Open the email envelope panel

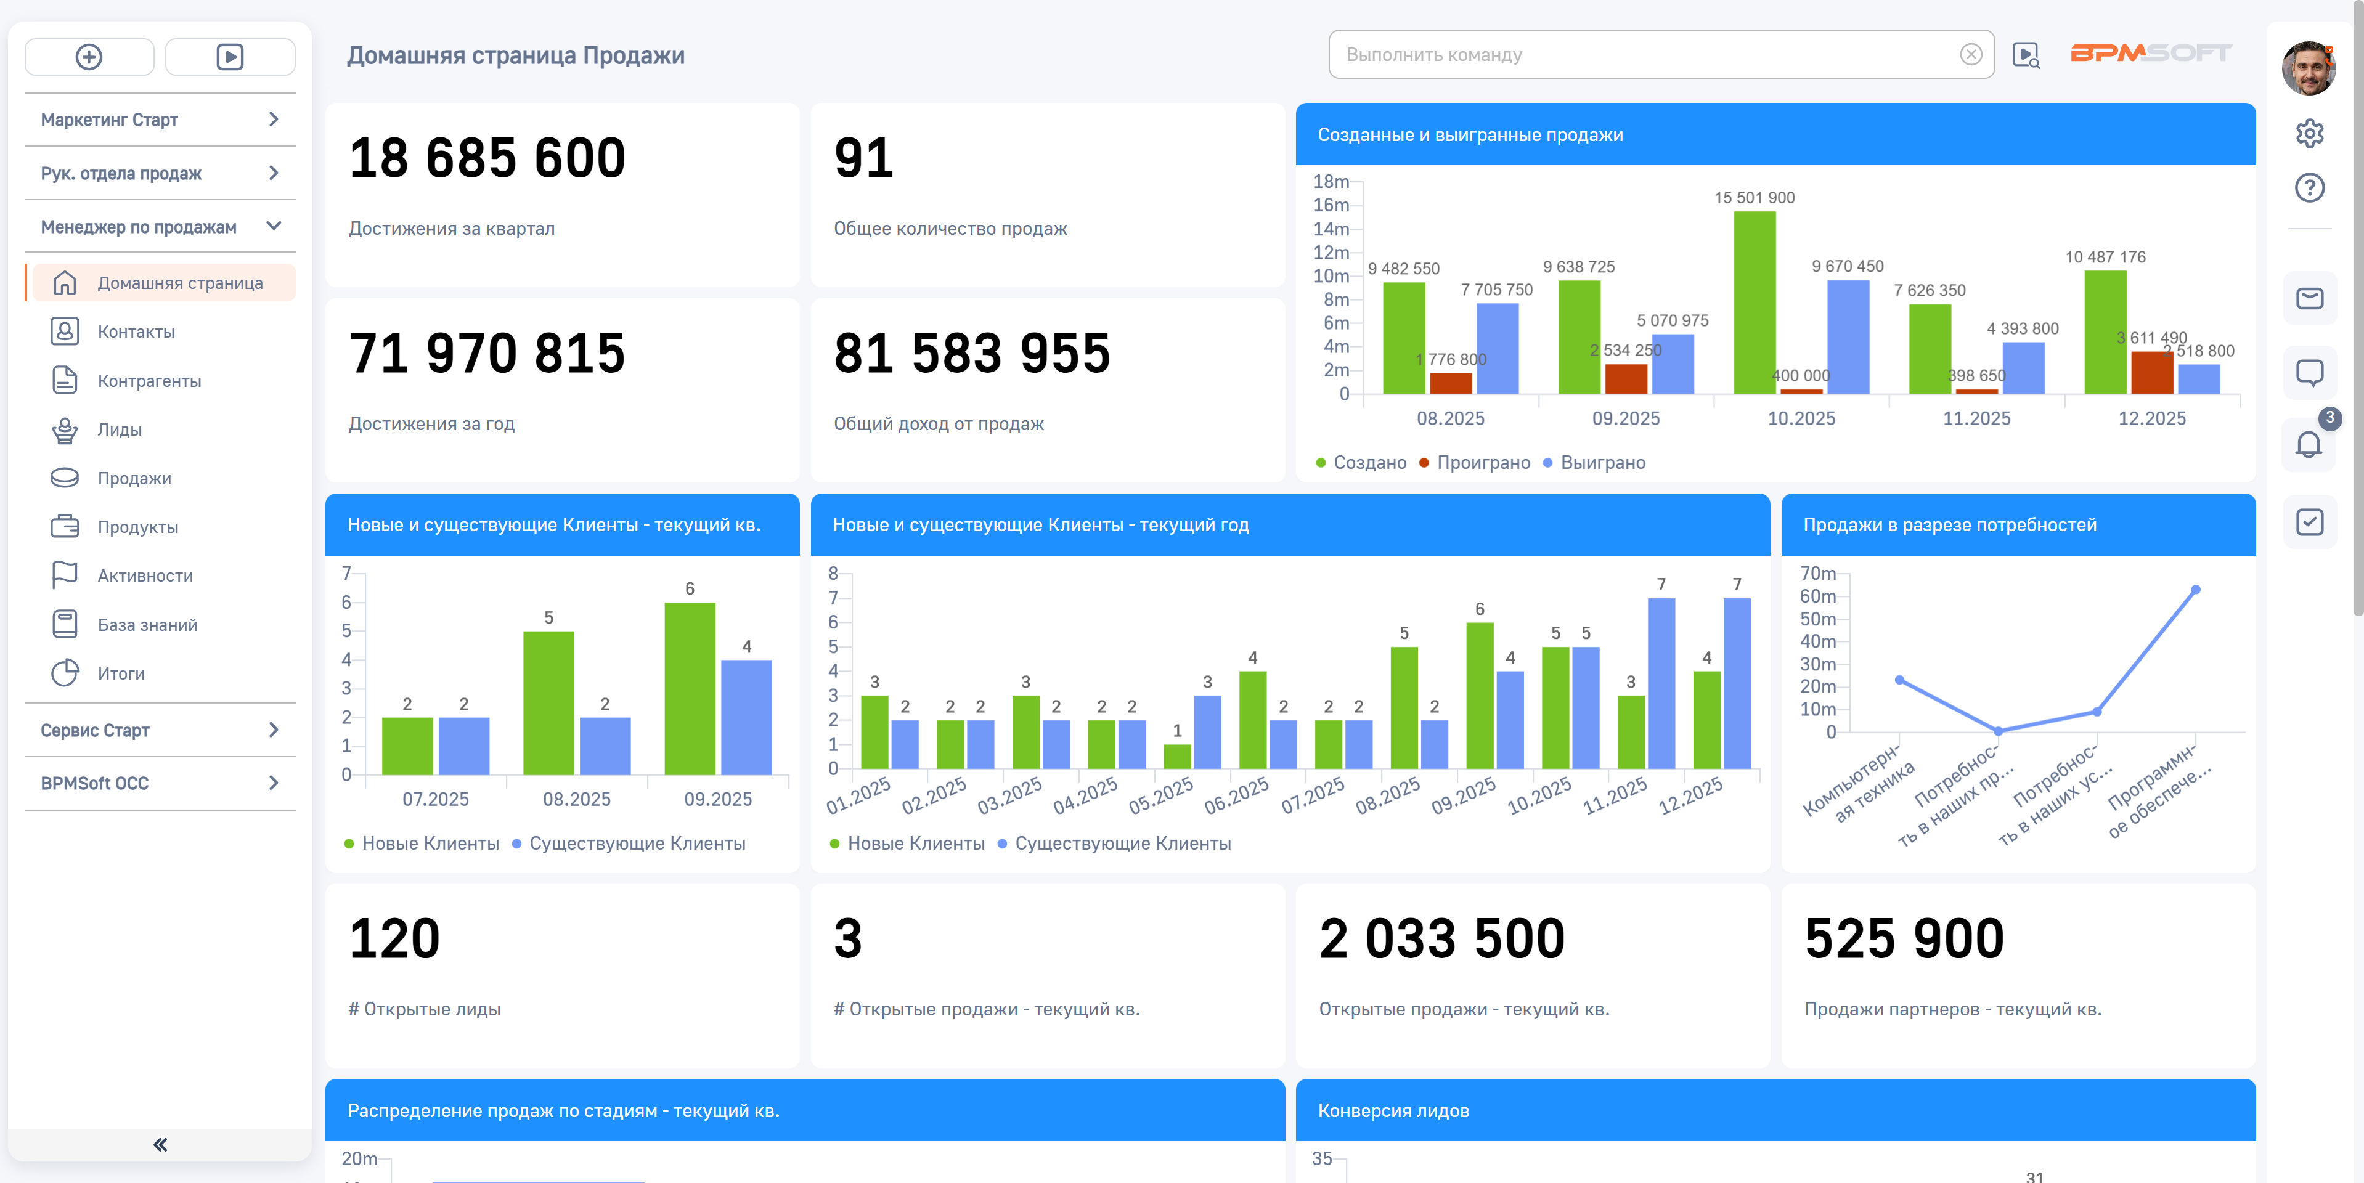point(2309,298)
